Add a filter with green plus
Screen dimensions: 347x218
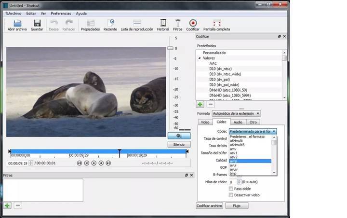click(7, 205)
